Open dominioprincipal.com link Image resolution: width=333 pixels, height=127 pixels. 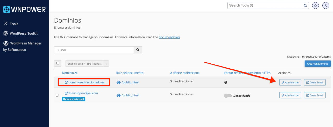pyautogui.click(x=81, y=93)
